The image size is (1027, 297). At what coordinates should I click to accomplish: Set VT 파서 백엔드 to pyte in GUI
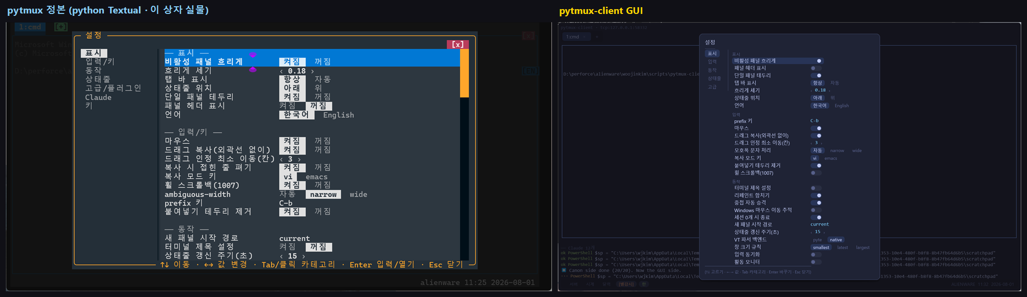817,240
